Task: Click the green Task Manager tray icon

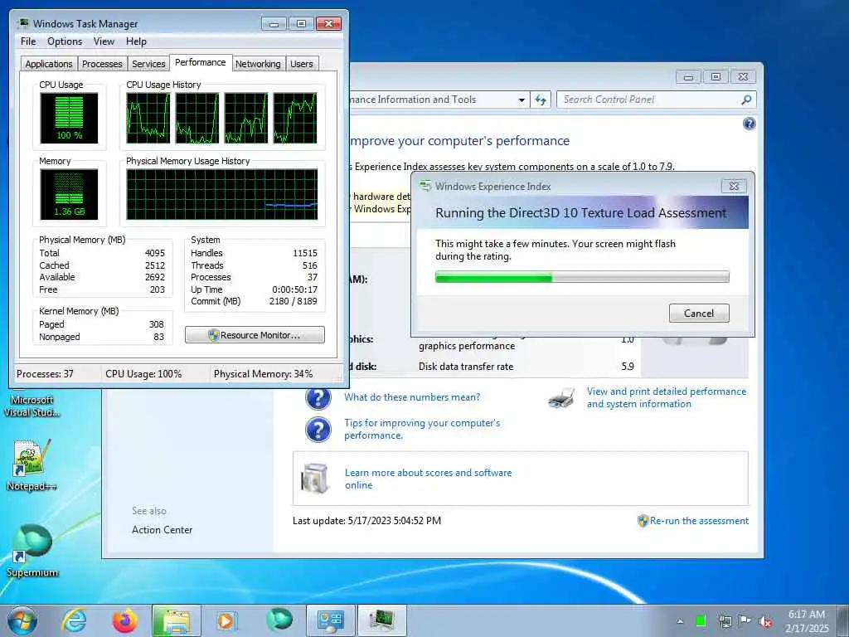Action: (x=700, y=621)
